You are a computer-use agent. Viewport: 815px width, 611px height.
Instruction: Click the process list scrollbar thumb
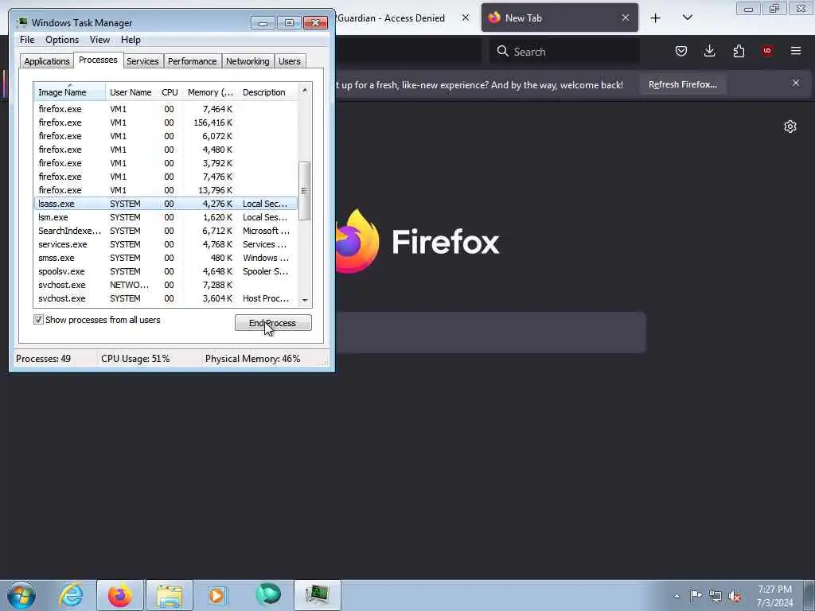pyautogui.click(x=305, y=191)
